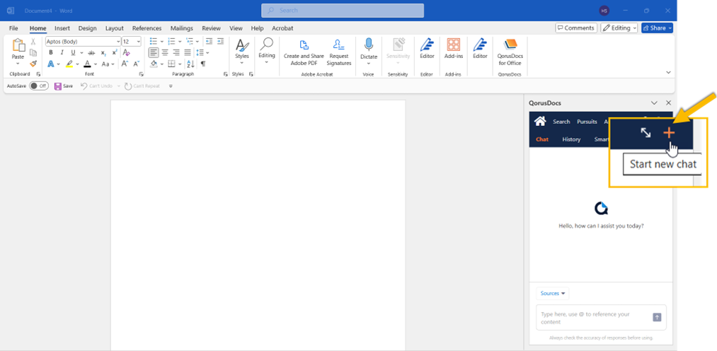Click the Comments button

575,28
